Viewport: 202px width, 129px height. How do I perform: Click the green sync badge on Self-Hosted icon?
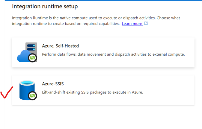point(32,57)
